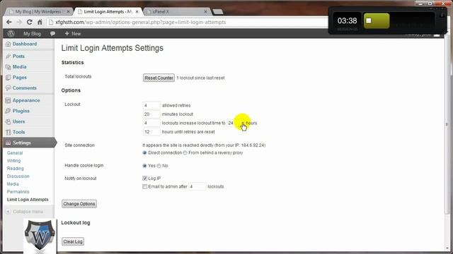The width and height of the screenshot is (453, 254).
Task: Open the Posts menu item
Action: (18, 56)
